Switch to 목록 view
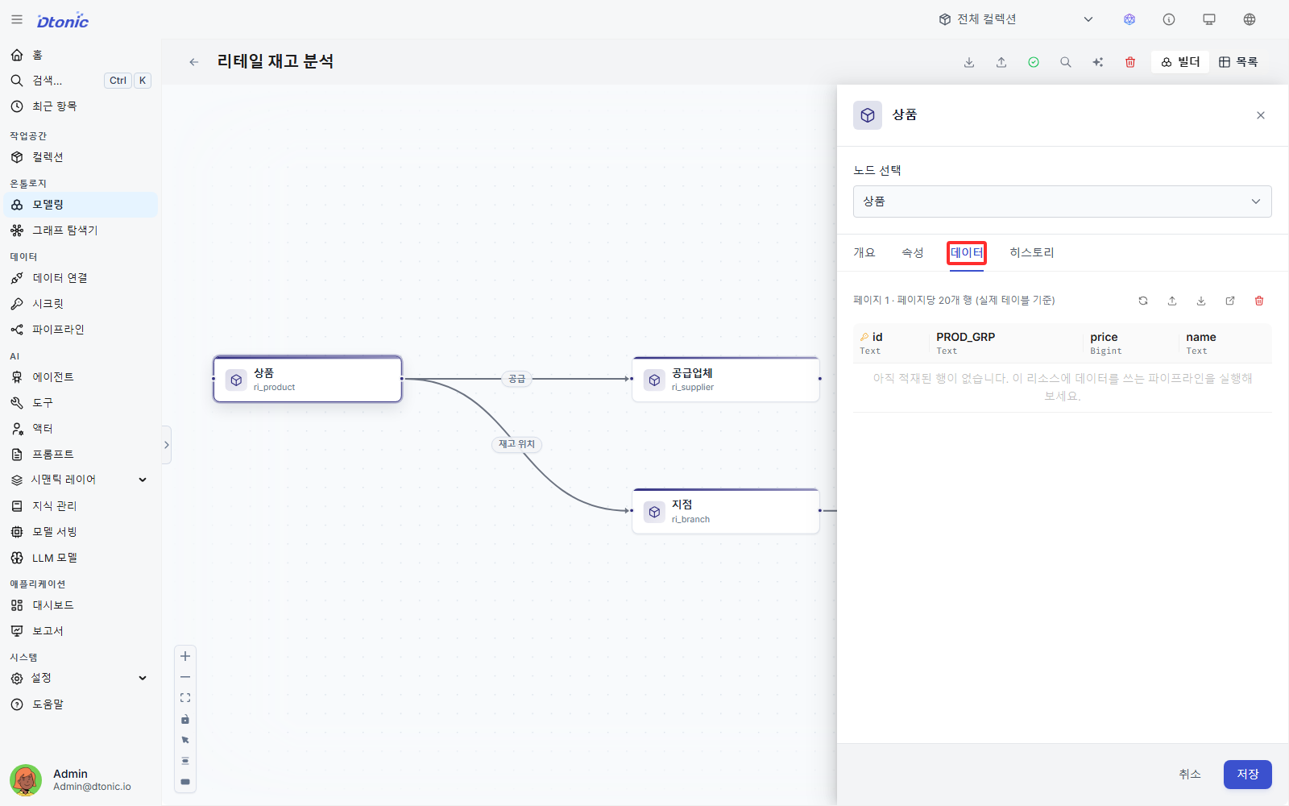 click(x=1238, y=62)
